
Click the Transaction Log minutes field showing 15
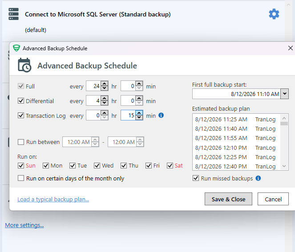(128, 115)
